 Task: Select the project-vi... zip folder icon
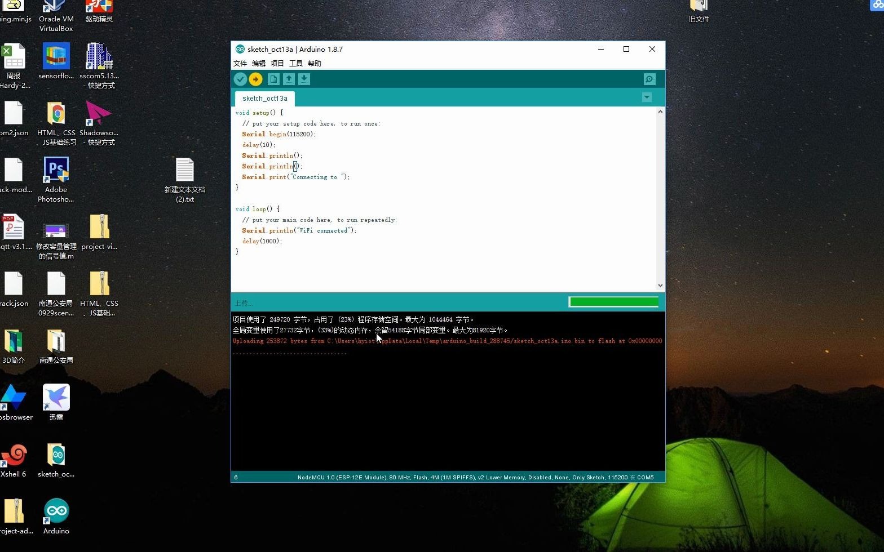point(99,232)
